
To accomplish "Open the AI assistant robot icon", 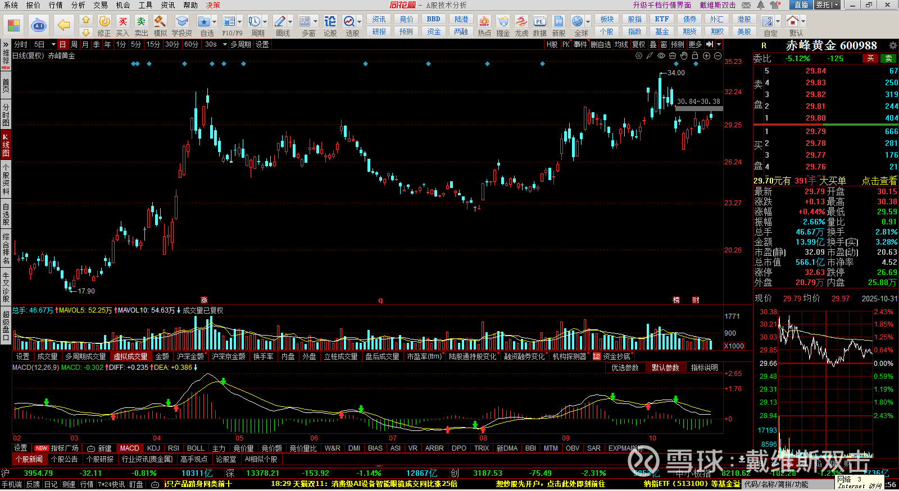I will [39, 25].
